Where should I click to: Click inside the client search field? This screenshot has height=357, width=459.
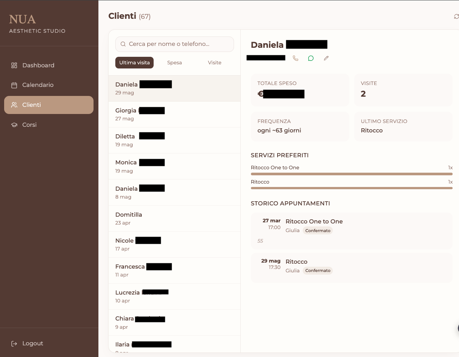[x=177, y=44]
